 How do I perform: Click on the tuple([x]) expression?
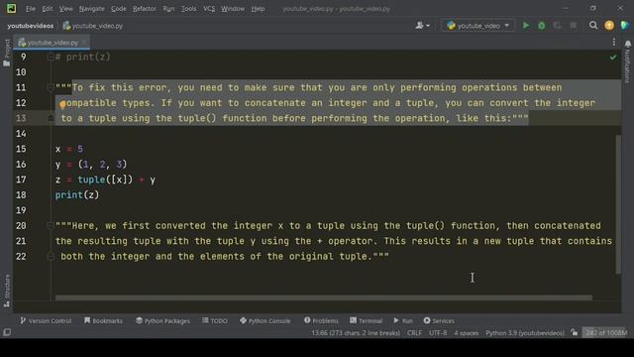pyautogui.click(x=105, y=179)
